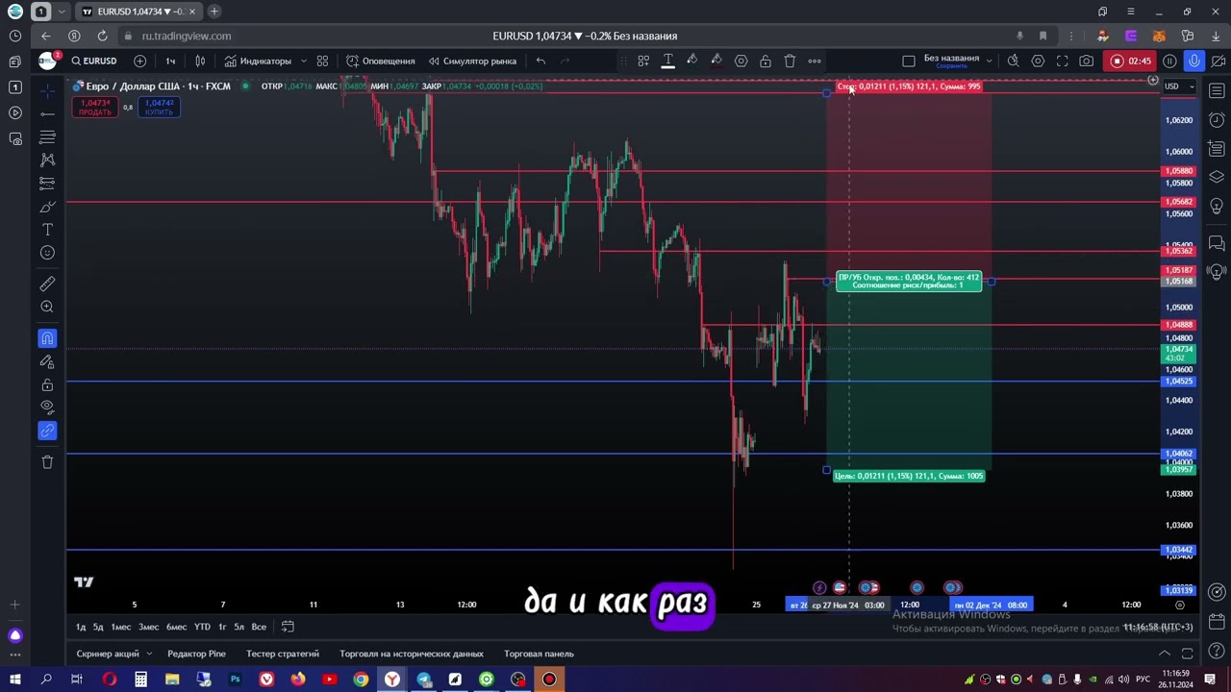
Task: Set the range to 3мес
Action: 148,627
